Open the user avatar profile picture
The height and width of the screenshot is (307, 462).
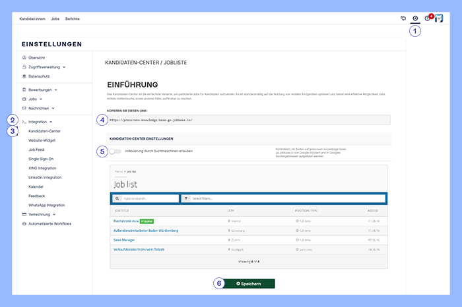click(x=439, y=18)
